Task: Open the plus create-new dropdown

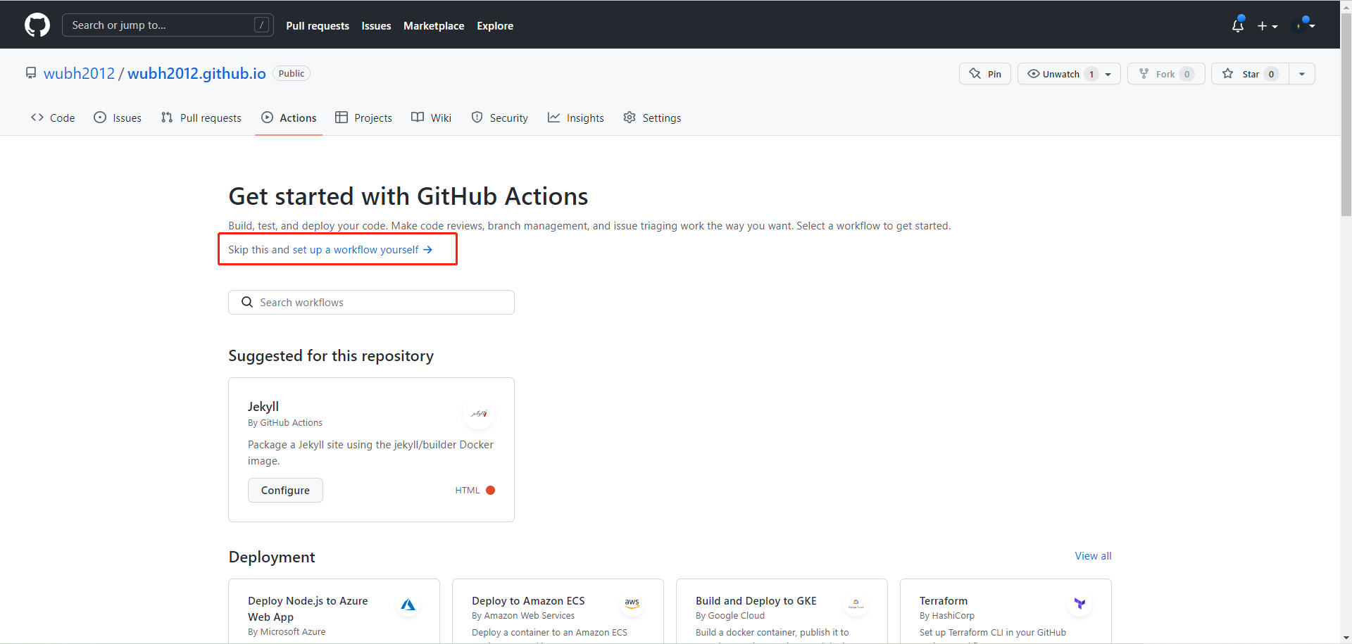Action: click(1267, 26)
